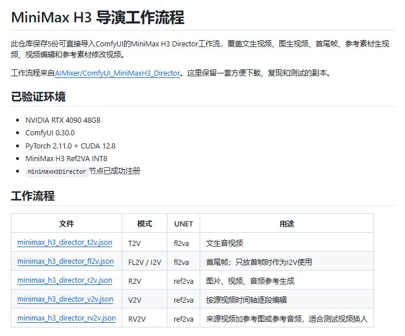
Task: Click the 工作流程 section heading
Action: click(33, 196)
